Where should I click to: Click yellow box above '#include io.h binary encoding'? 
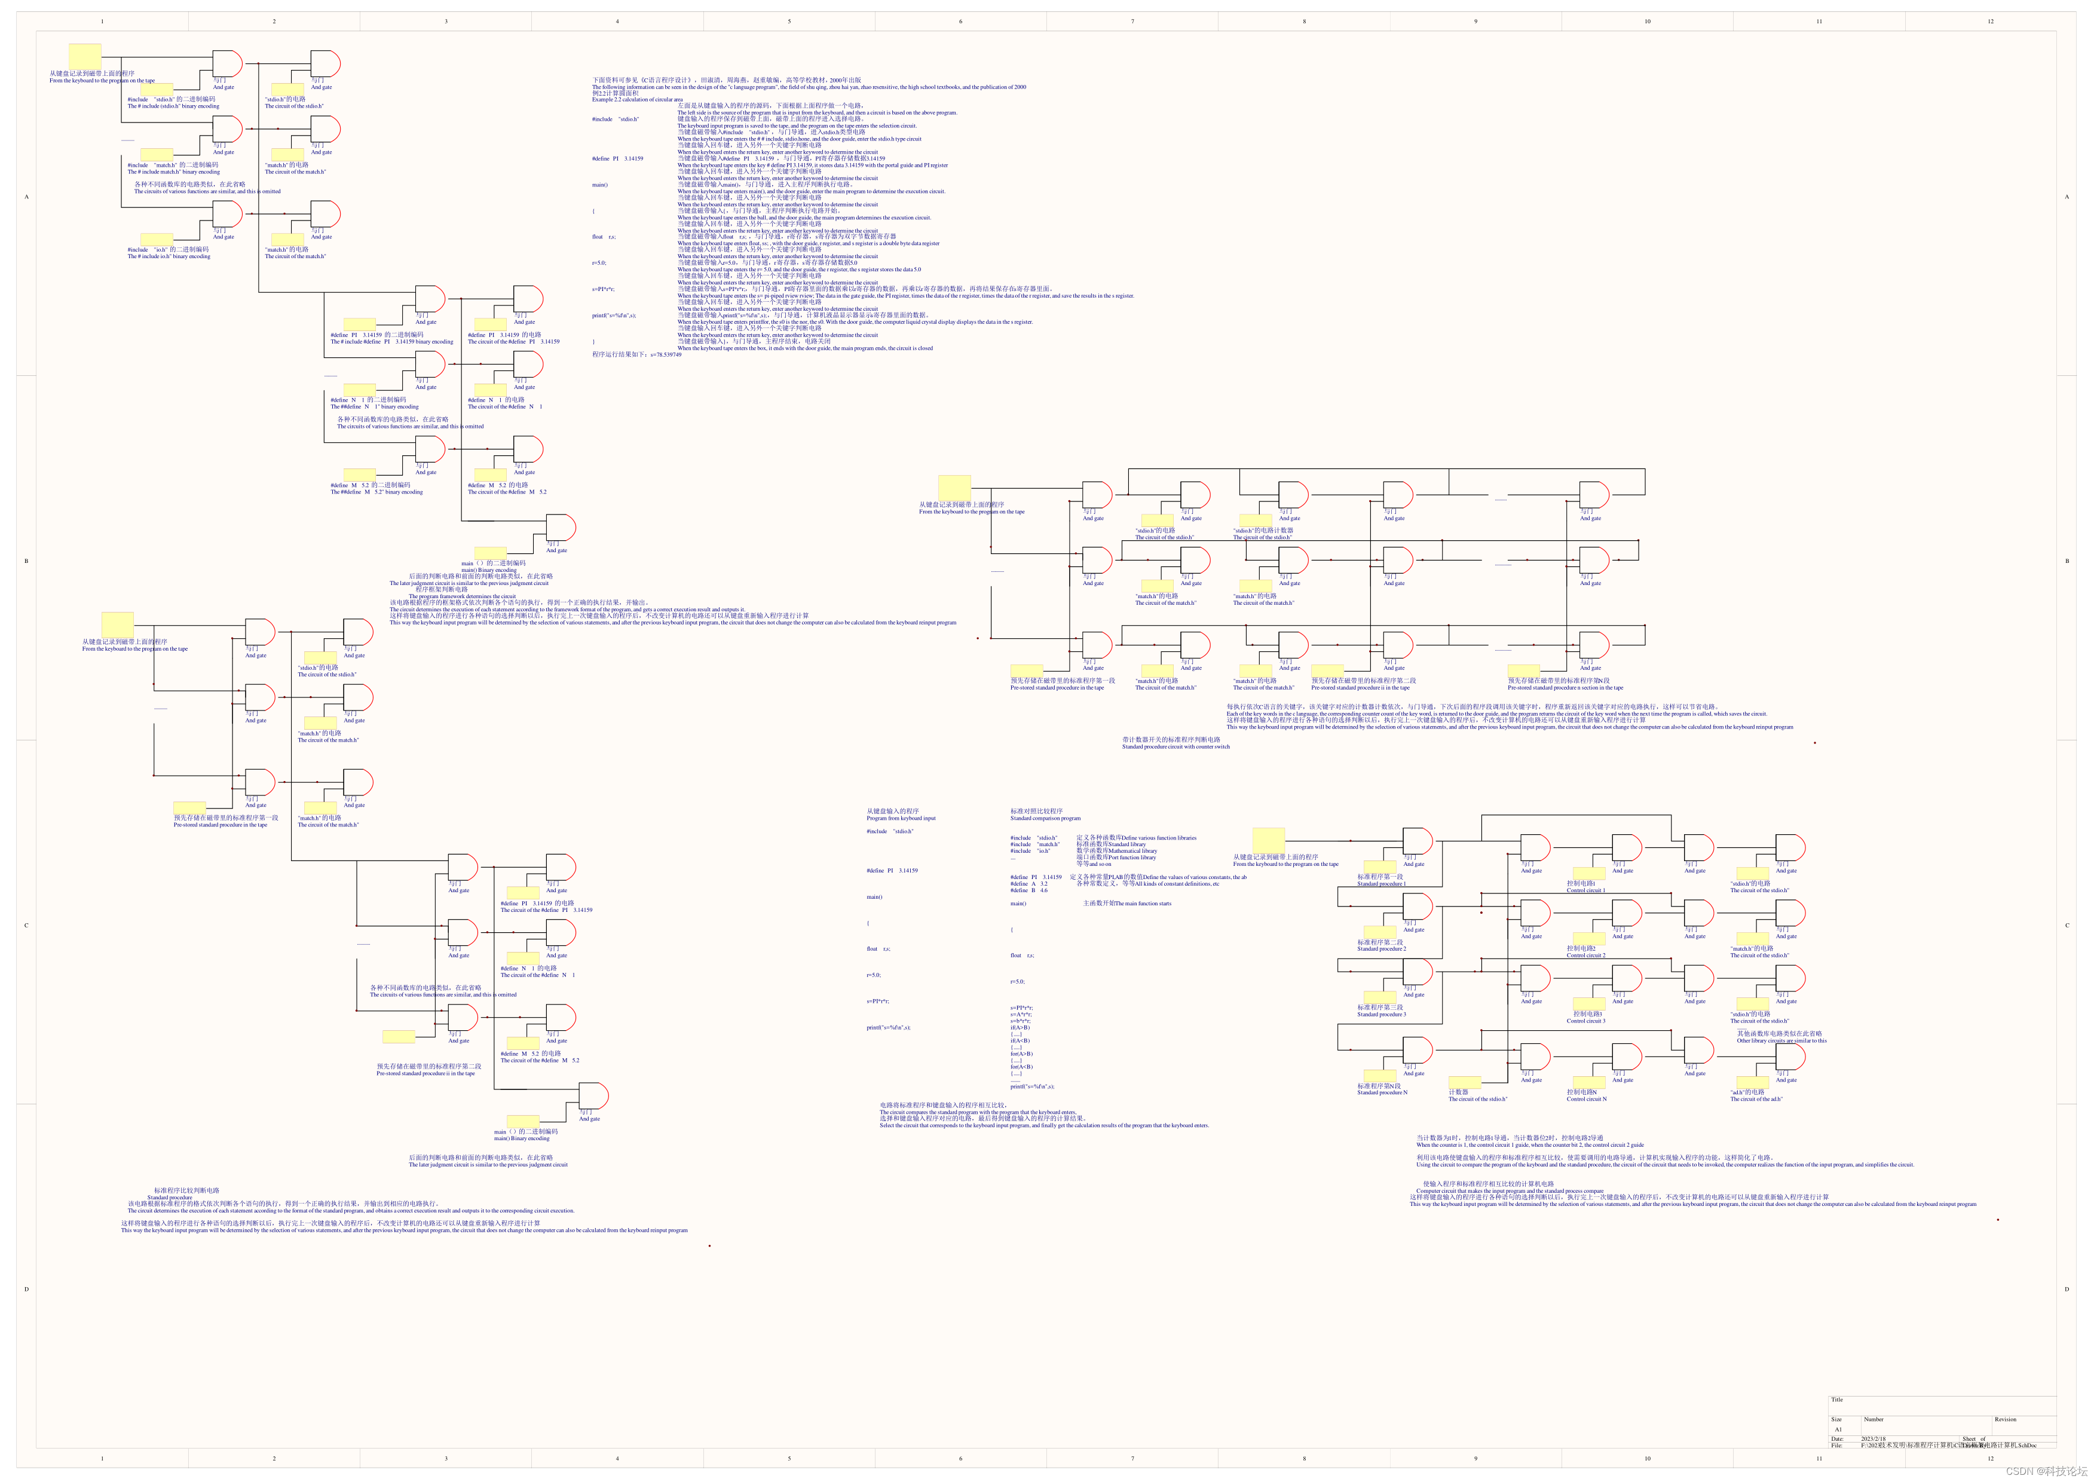point(156,239)
